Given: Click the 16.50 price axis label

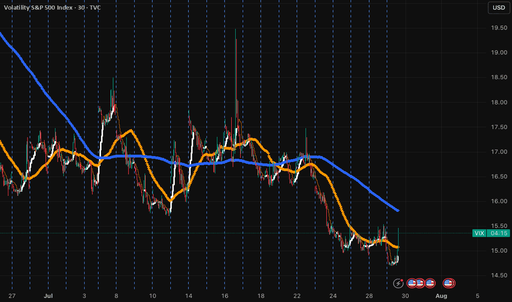Looking at the screenshot, I should tap(499, 176).
